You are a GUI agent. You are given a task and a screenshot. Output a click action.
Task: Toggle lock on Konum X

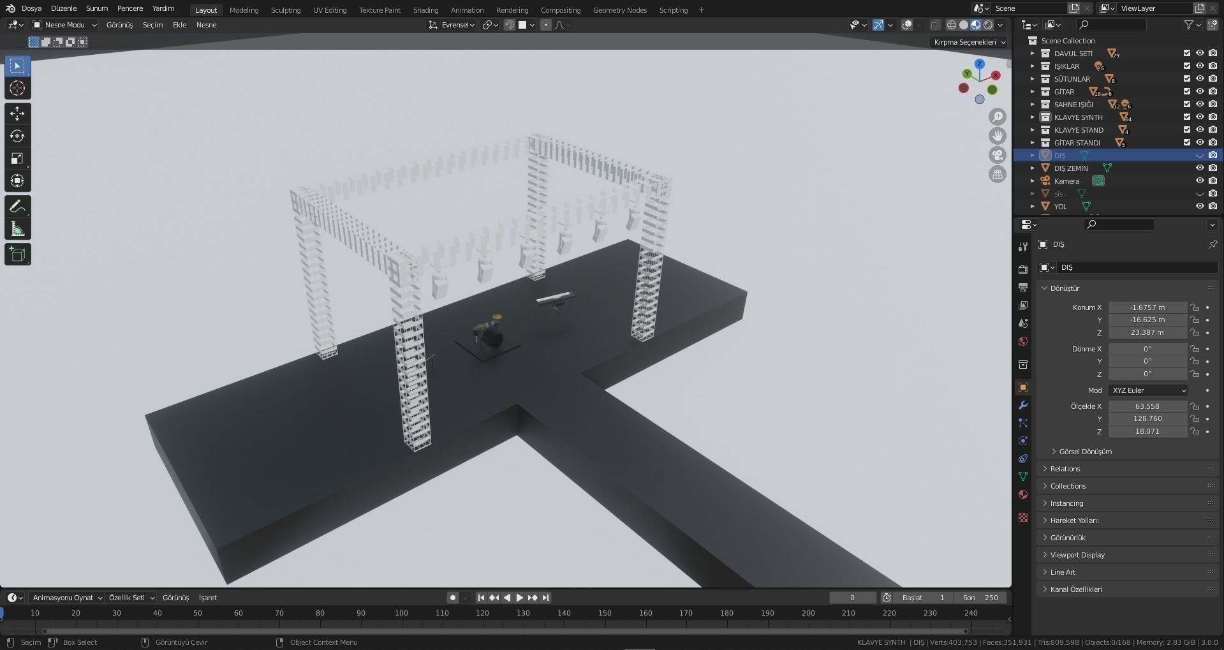click(x=1195, y=307)
